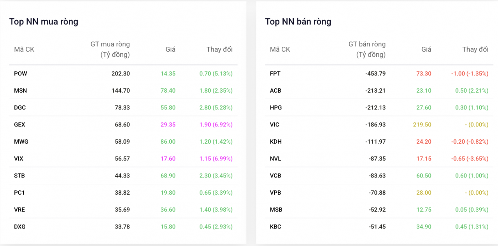Click NVL stock code
The image size is (498, 246).
click(275, 159)
